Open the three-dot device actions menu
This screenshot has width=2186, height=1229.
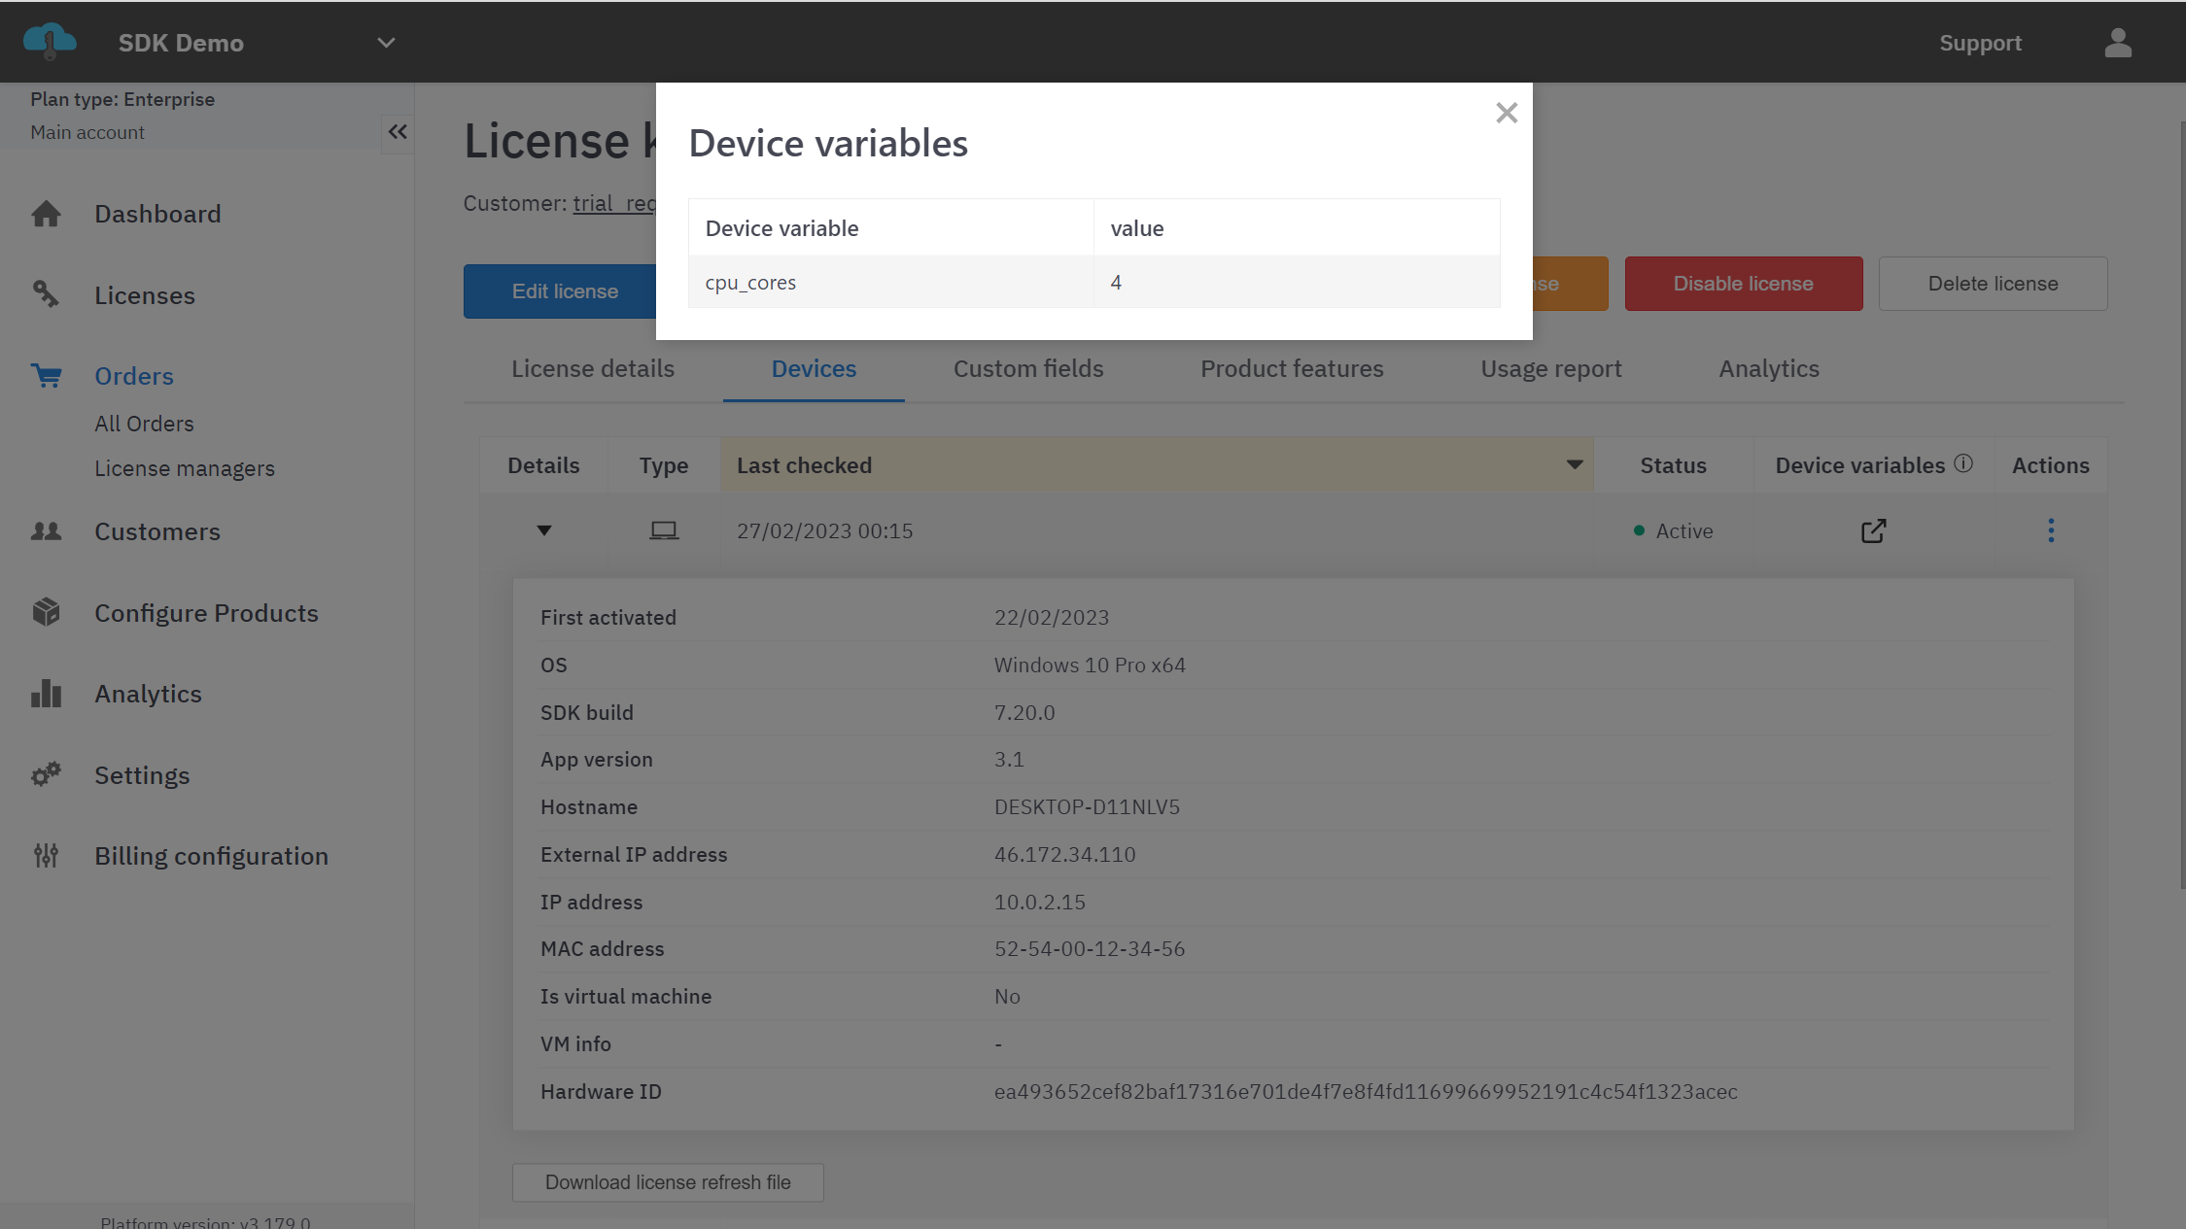(2051, 530)
